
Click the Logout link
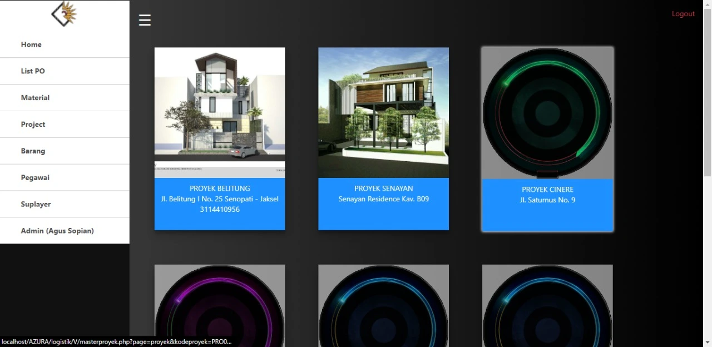point(683,14)
